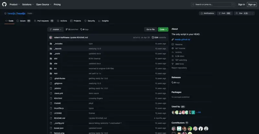Click the file icon for LICENSE

pyautogui.click(x=51, y=113)
